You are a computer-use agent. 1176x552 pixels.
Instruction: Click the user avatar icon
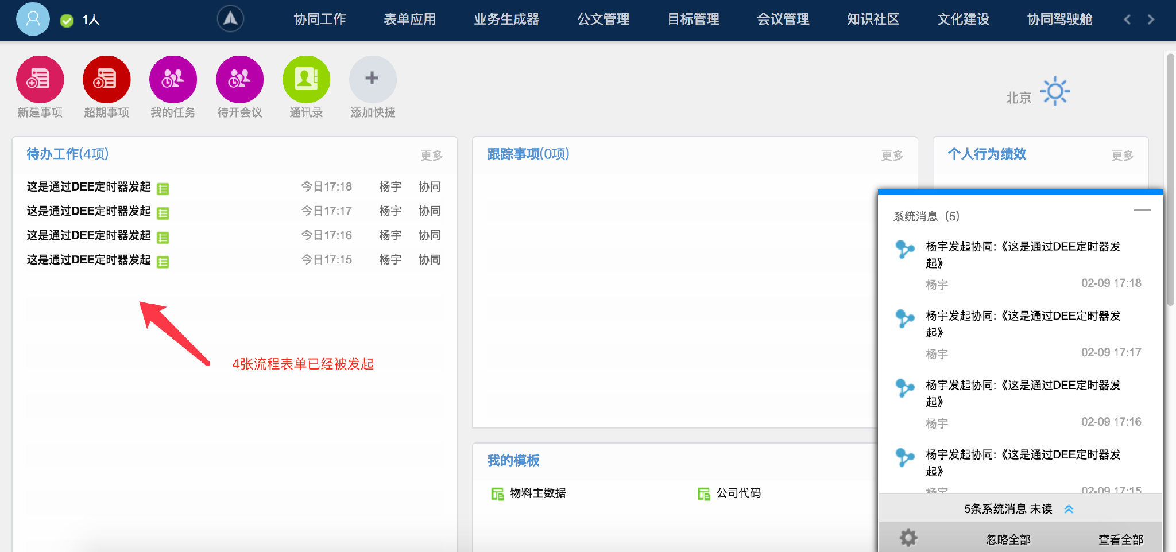pyautogui.click(x=33, y=19)
